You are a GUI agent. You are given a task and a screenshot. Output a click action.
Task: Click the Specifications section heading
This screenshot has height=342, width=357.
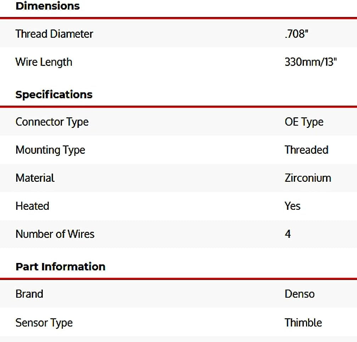(x=54, y=95)
